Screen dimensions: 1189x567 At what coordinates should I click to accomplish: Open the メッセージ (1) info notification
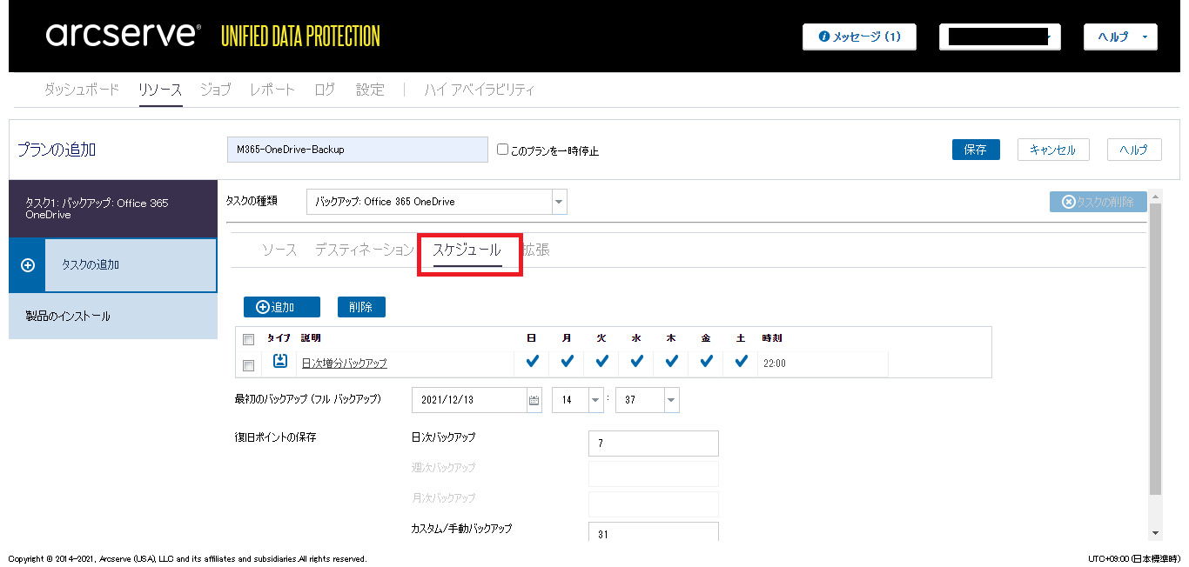click(859, 37)
